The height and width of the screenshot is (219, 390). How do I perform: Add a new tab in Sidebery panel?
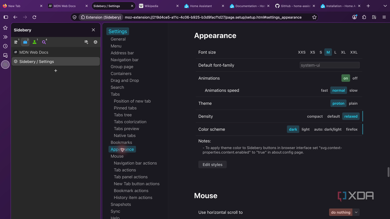56,71
